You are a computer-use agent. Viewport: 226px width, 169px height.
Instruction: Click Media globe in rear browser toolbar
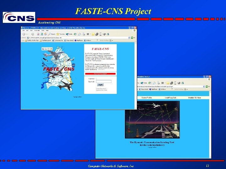click(x=144, y=83)
